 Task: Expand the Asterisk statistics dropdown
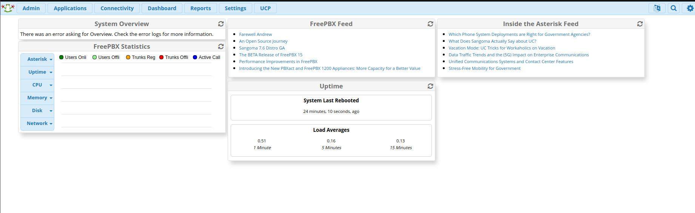(x=37, y=59)
